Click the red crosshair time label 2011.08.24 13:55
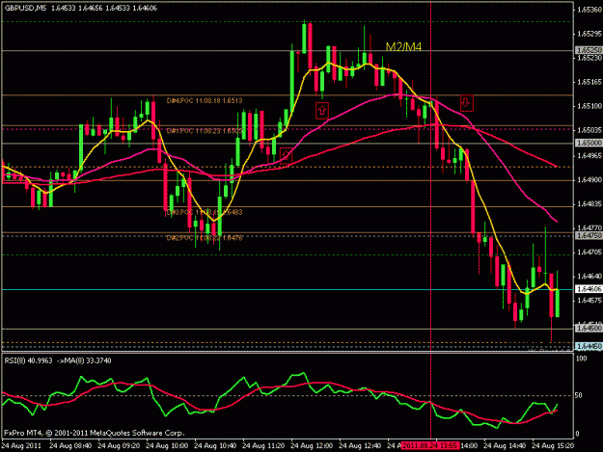603x452 pixels. coord(430,446)
